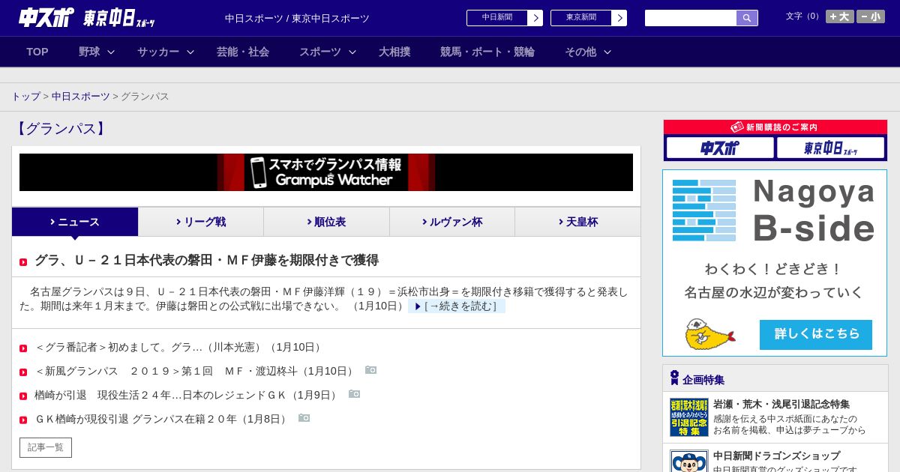Switch to the ルヴァン杯 tab
The image size is (900, 472).
(452, 222)
